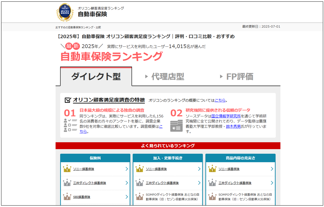Click checkmark icon beside オリコン顧客満足度調査の特徴

[68, 100]
